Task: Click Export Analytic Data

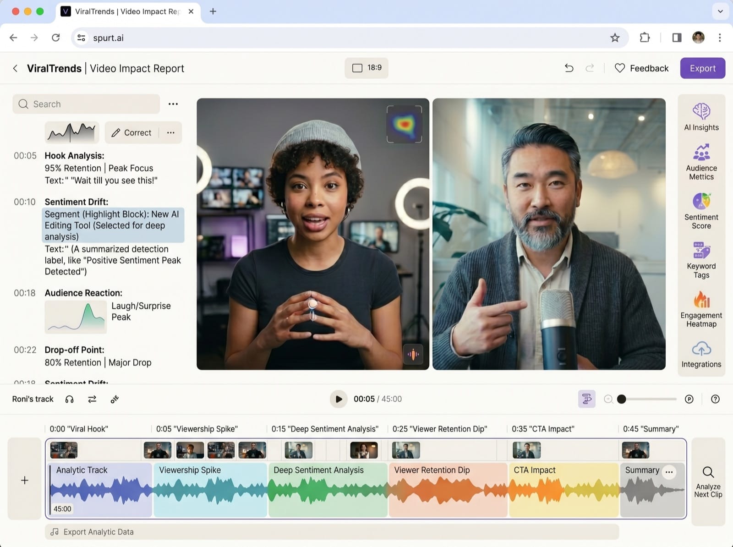Action: pyautogui.click(x=332, y=532)
